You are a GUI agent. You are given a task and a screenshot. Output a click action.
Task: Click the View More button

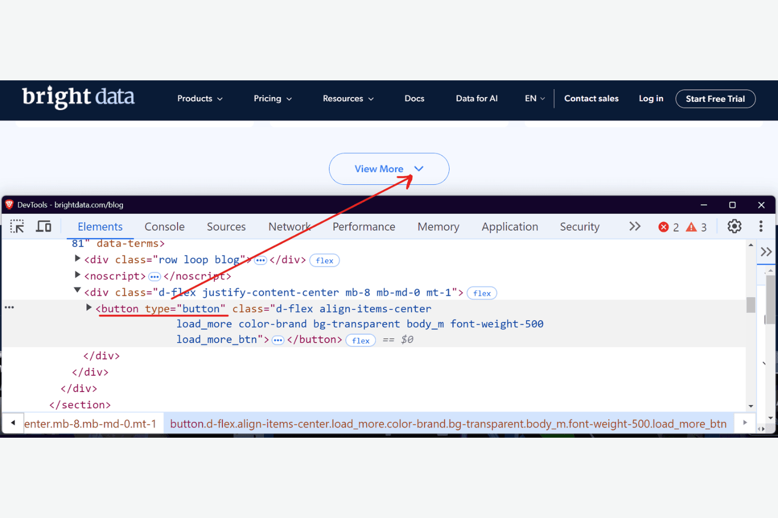click(389, 169)
